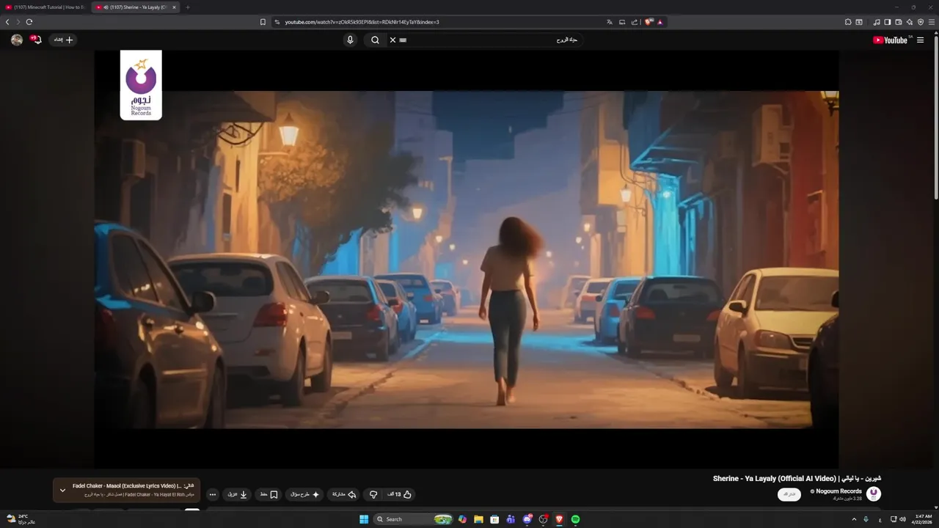Viewport: 939px width, 528px height.
Task: Open the Brave VPN shield icon
Action: coord(921,22)
